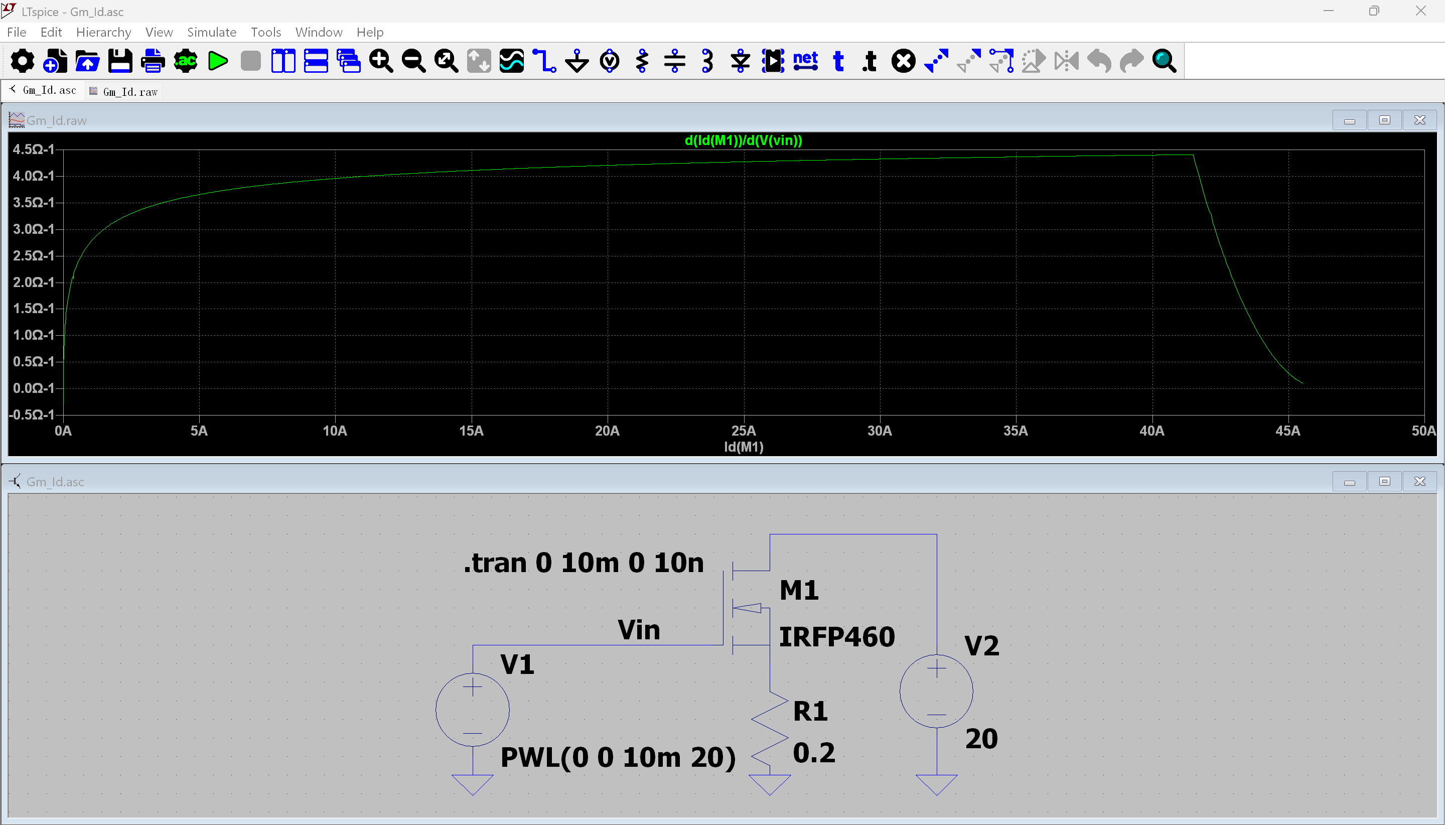
Task: Click the Find search icon in toolbar
Action: coord(1165,61)
